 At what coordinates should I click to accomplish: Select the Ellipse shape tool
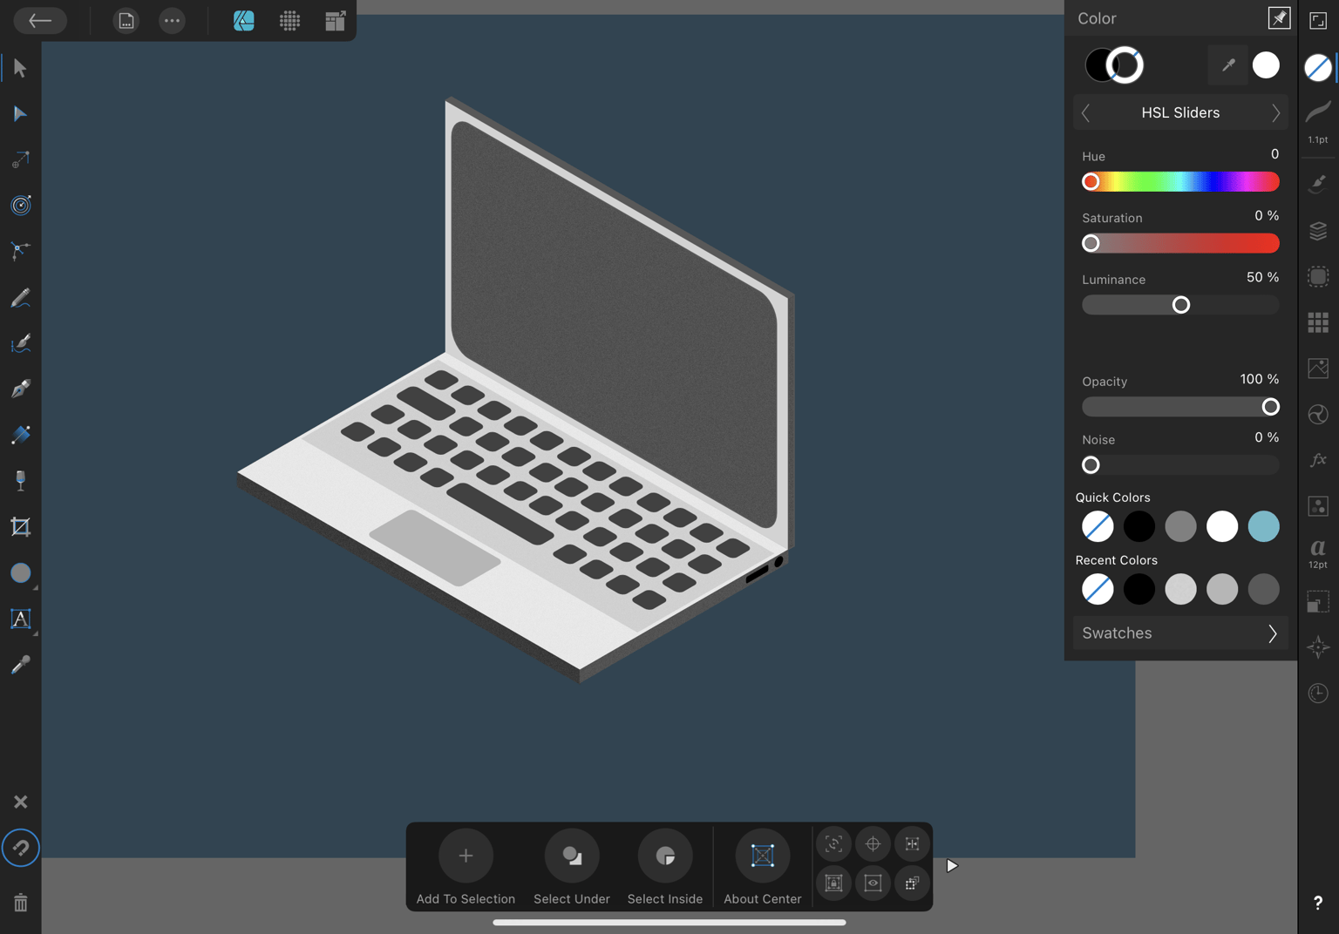[x=20, y=572]
